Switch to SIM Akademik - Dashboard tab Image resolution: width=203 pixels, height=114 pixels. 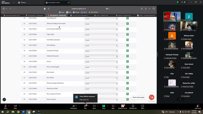(34, 16)
